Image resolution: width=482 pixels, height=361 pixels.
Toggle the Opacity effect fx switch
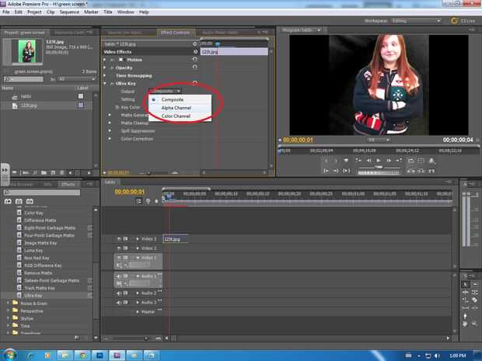coord(112,68)
